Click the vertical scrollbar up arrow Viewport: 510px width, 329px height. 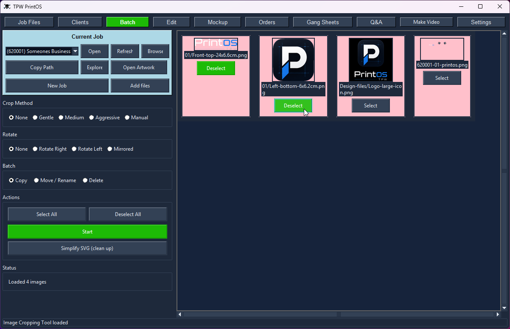click(504, 34)
